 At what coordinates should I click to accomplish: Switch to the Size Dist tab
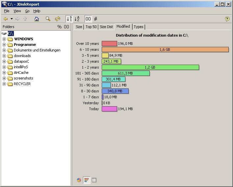[x=106, y=27]
